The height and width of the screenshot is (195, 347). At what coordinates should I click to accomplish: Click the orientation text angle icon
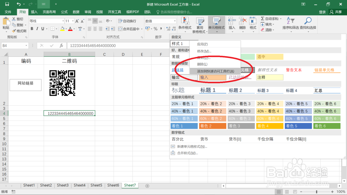point(108,21)
